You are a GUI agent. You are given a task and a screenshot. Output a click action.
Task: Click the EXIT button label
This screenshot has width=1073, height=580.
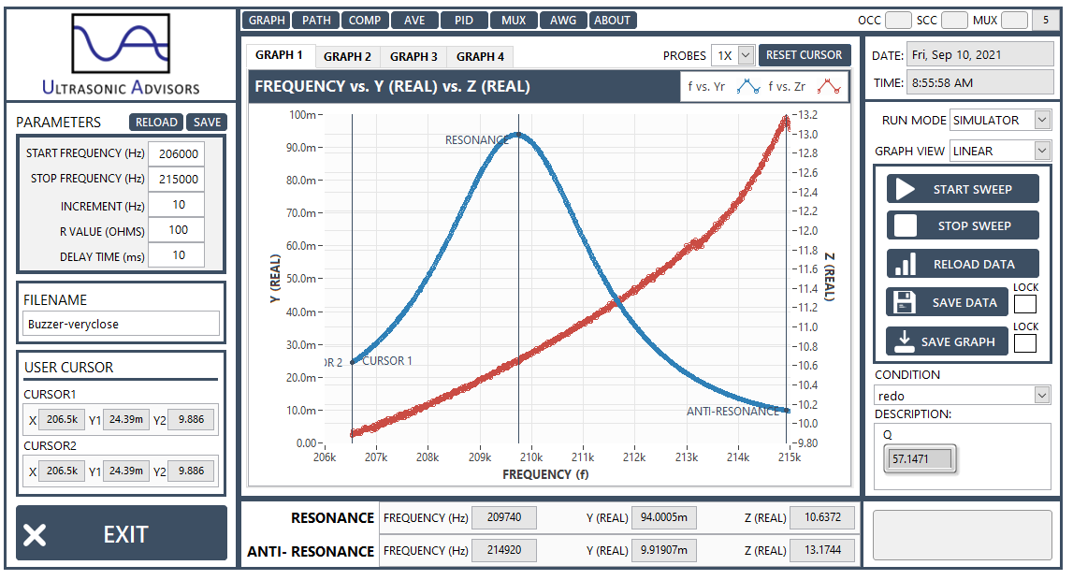[x=126, y=535]
